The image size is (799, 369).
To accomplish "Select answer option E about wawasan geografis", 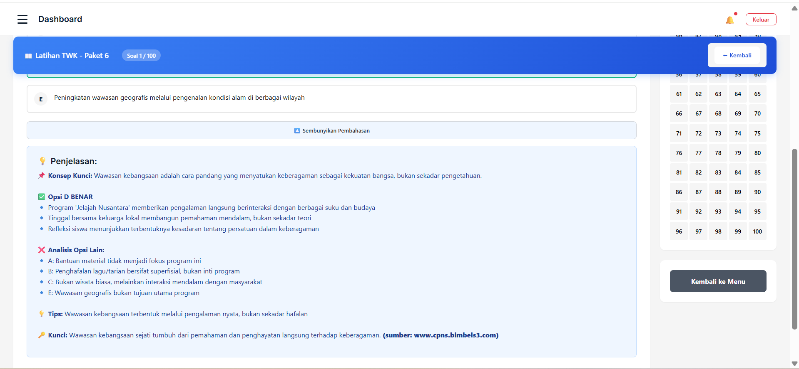I will point(331,99).
